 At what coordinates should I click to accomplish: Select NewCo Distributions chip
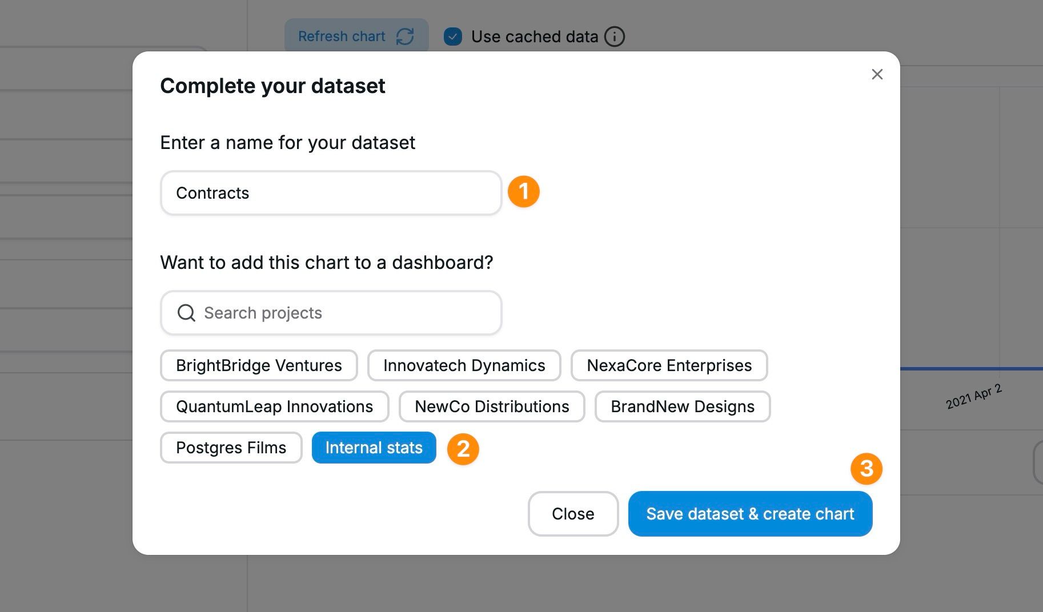tap(492, 406)
